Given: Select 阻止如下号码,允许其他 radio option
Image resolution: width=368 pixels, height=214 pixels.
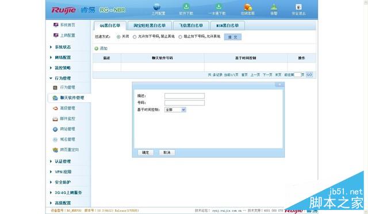Looking at the screenshot, I should (180, 37).
